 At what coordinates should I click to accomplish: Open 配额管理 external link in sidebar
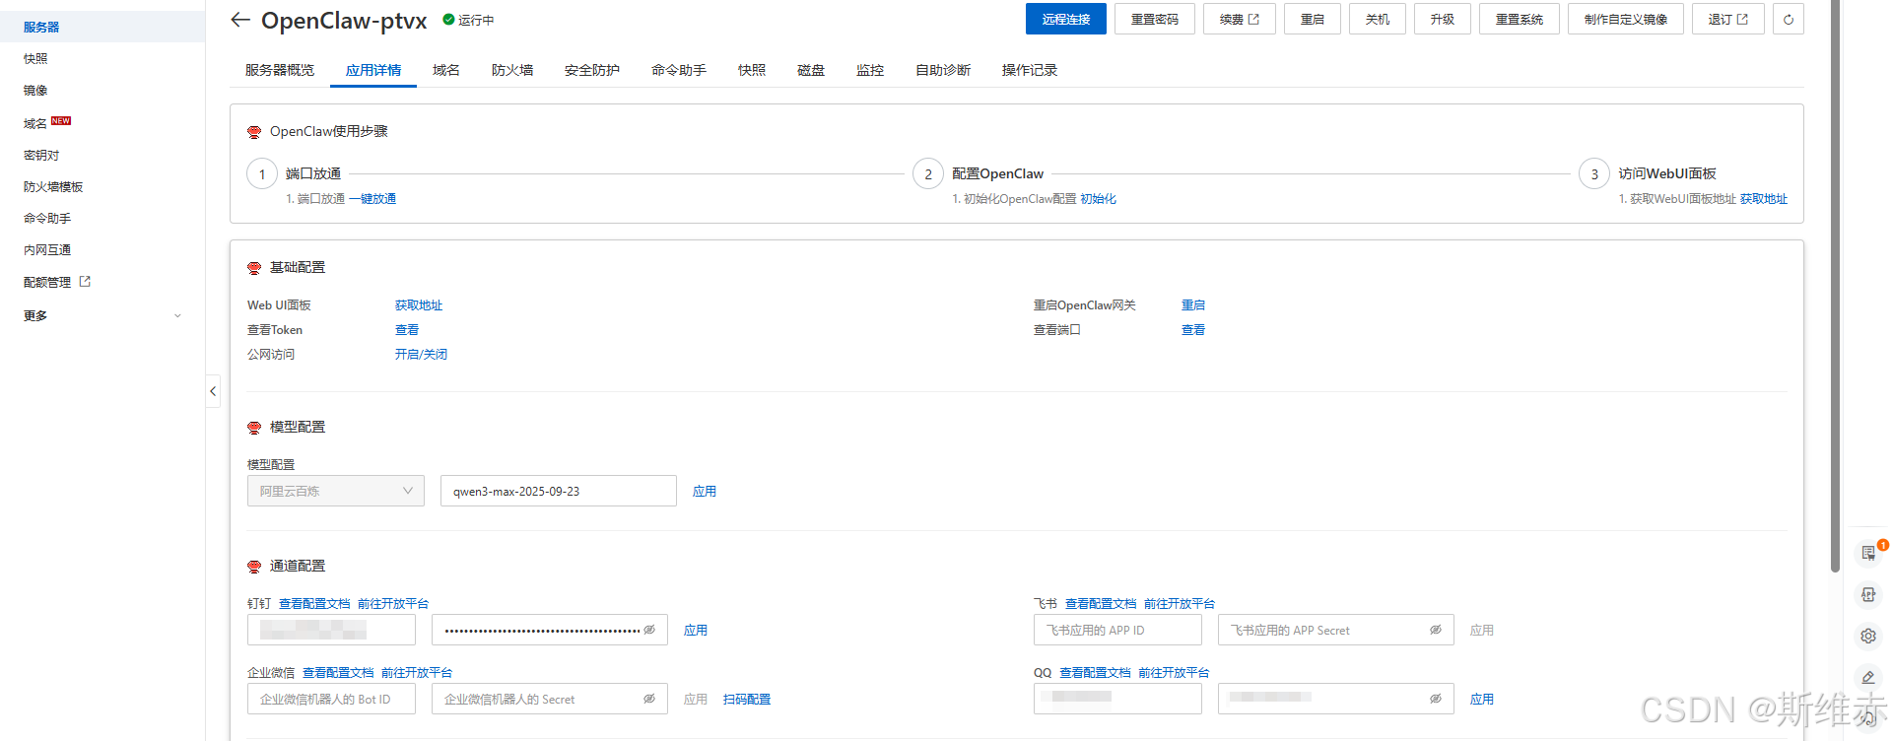coord(57,282)
